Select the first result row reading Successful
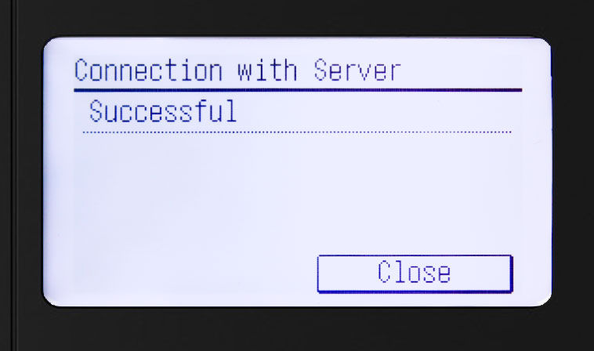This screenshot has height=351, width=594. click(x=297, y=111)
